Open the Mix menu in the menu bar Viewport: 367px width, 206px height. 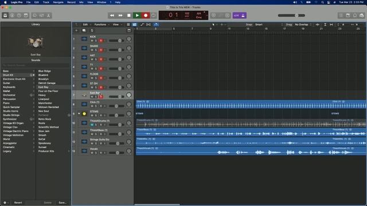pyautogui.click(x=81, y=2)
